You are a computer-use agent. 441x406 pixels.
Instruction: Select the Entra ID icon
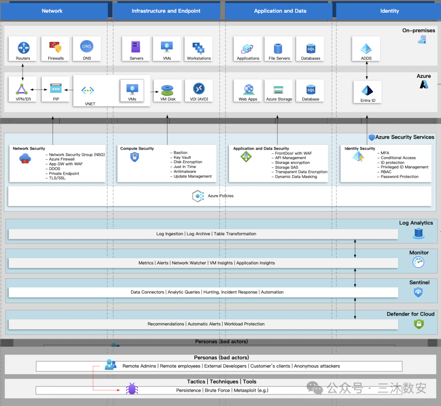pyautogui.click(x=367, y=91)
